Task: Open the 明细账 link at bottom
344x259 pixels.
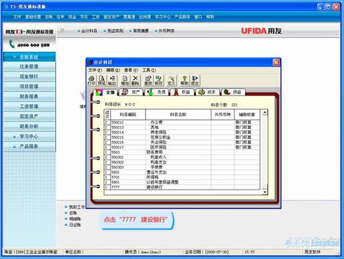Action: click(x=75, y=219)
